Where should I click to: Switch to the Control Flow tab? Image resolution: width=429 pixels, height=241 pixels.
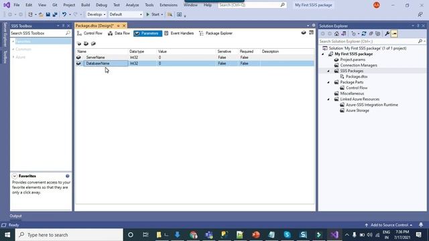coord(89,33)
